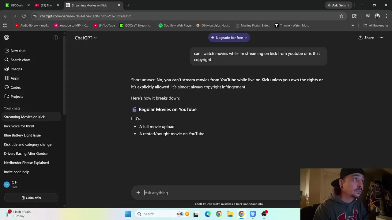Open iGOOseY Stream bookmark
The width and height of the screenshot is (392, 220).
tap(136, 25)
